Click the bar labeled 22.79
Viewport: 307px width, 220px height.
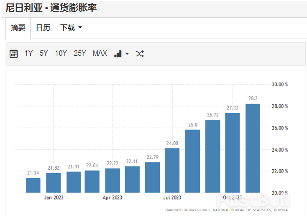[x=153, y=177]
